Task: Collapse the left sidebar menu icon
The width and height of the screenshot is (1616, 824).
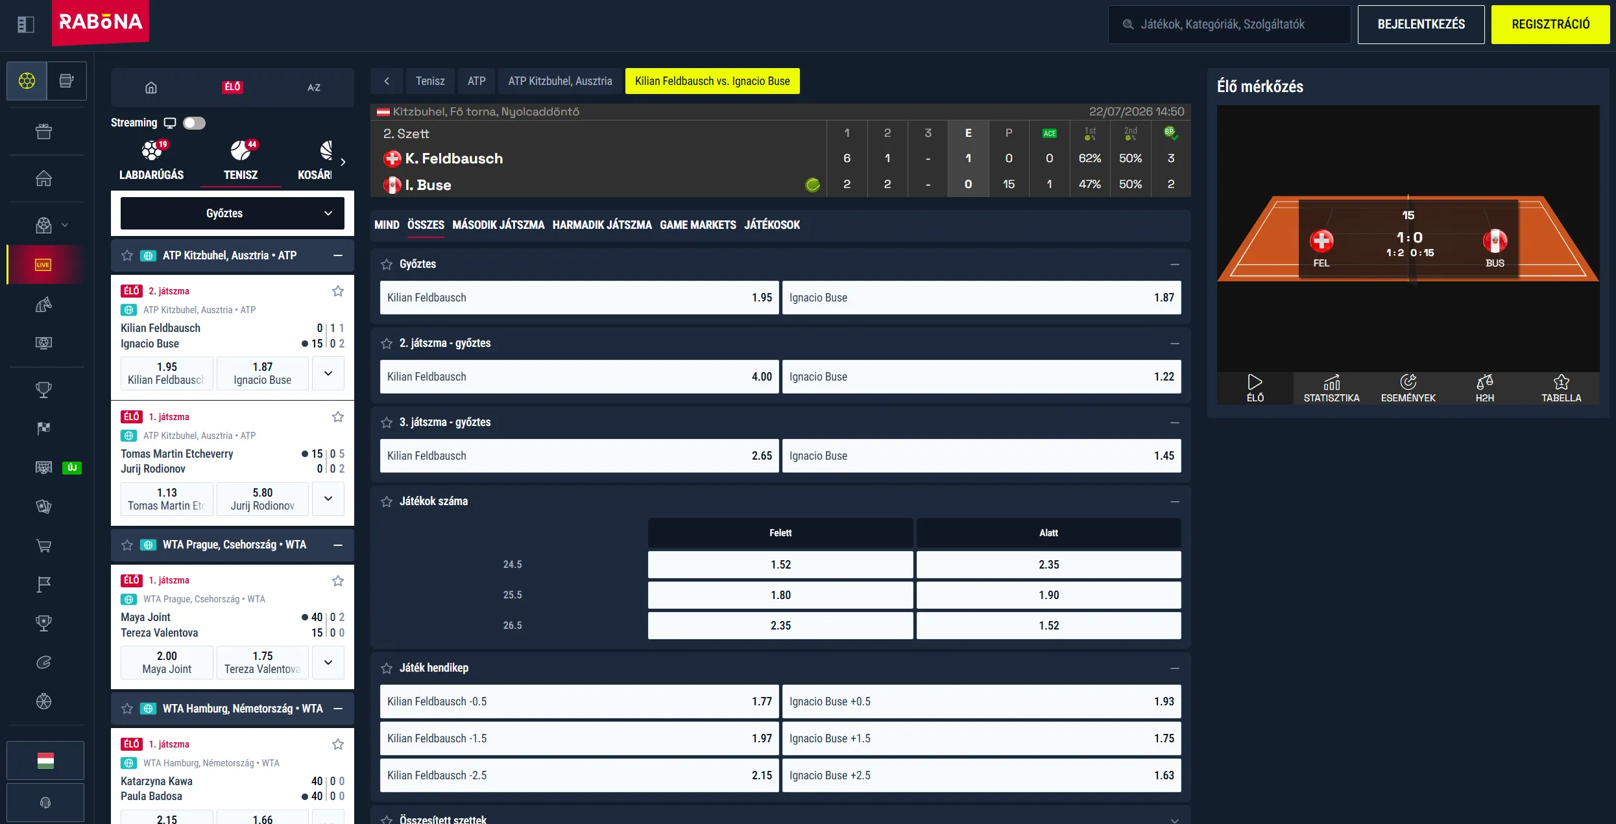Action: (x=25, y=25)
